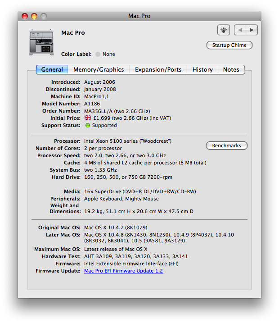The width and height of the screenshot is (279, 323).
Task: Click the Mac Pro window title bar text
Action: point(139,16)
